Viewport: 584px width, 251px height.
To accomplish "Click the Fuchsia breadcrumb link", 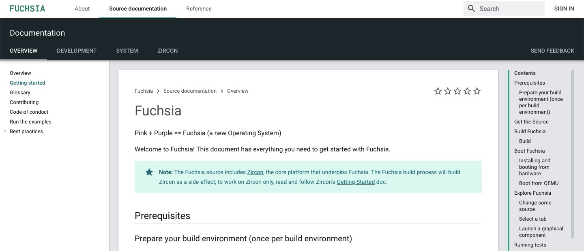I will (144, 91).
